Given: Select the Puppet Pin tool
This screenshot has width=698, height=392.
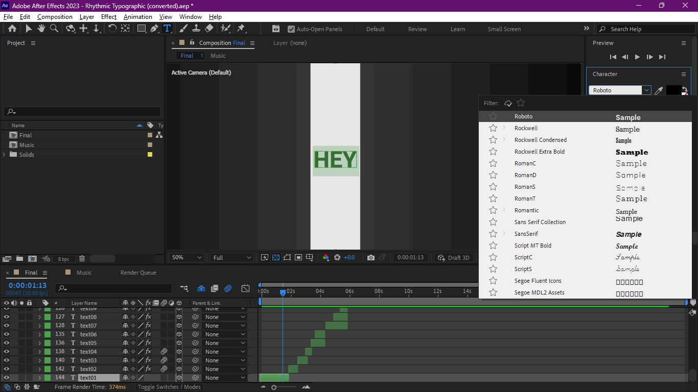Looking at the screenshot, I should point(241,29).
